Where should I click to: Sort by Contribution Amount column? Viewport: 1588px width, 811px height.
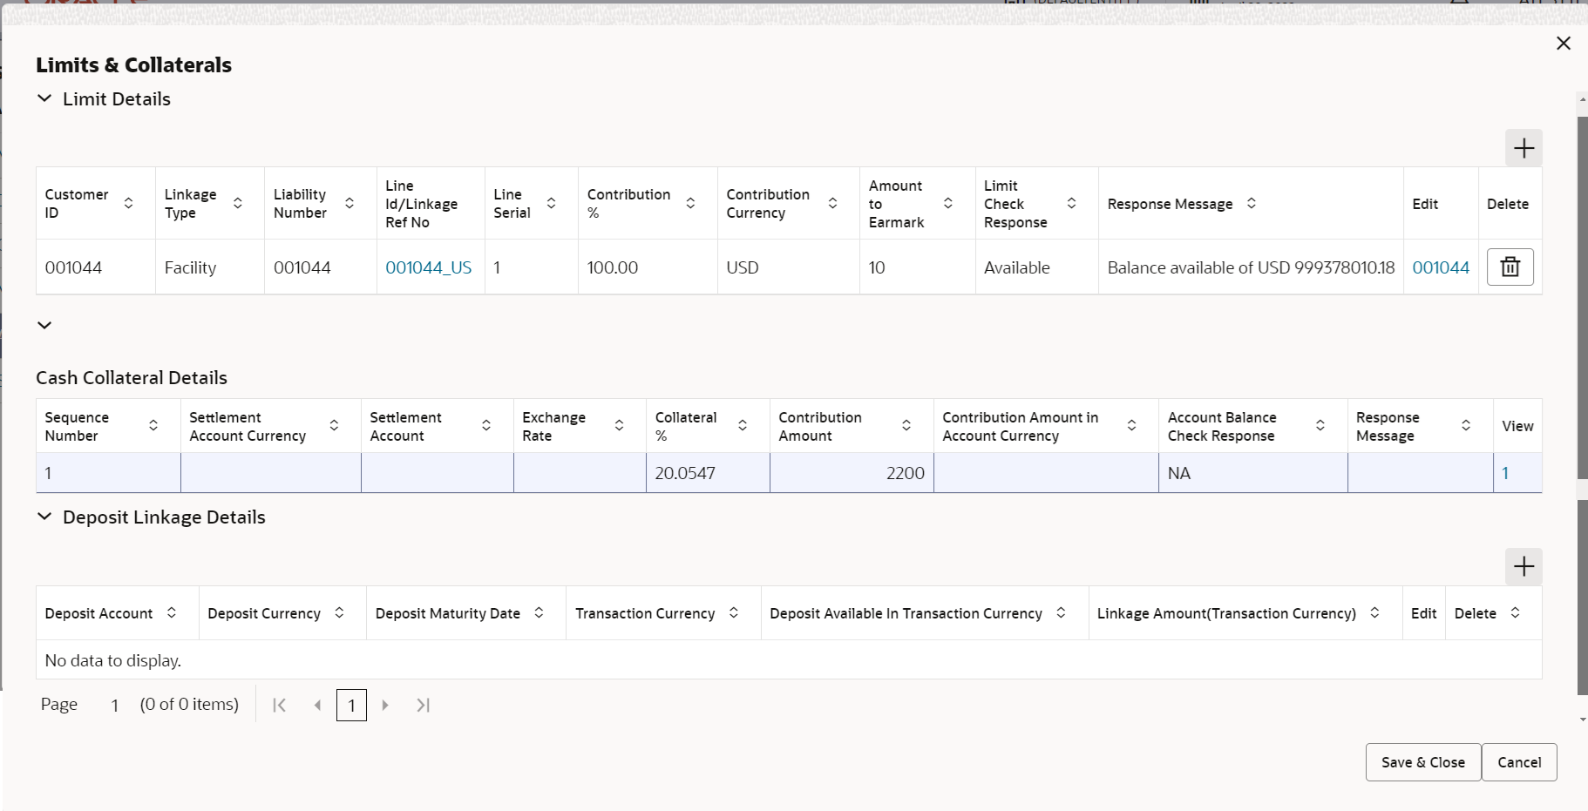click(906, 425)
